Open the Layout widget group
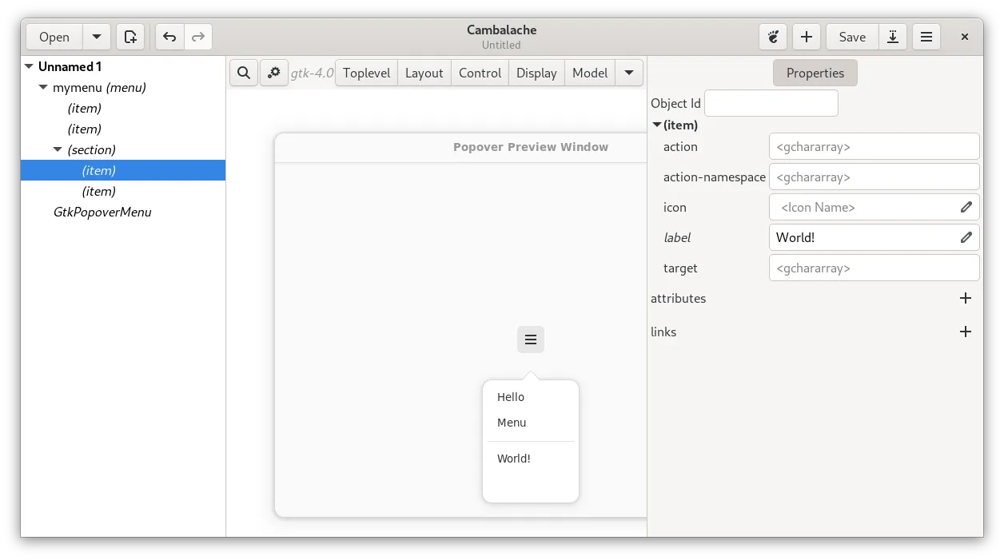This screenshot has height=560, width=1004. tap(424, 73)
